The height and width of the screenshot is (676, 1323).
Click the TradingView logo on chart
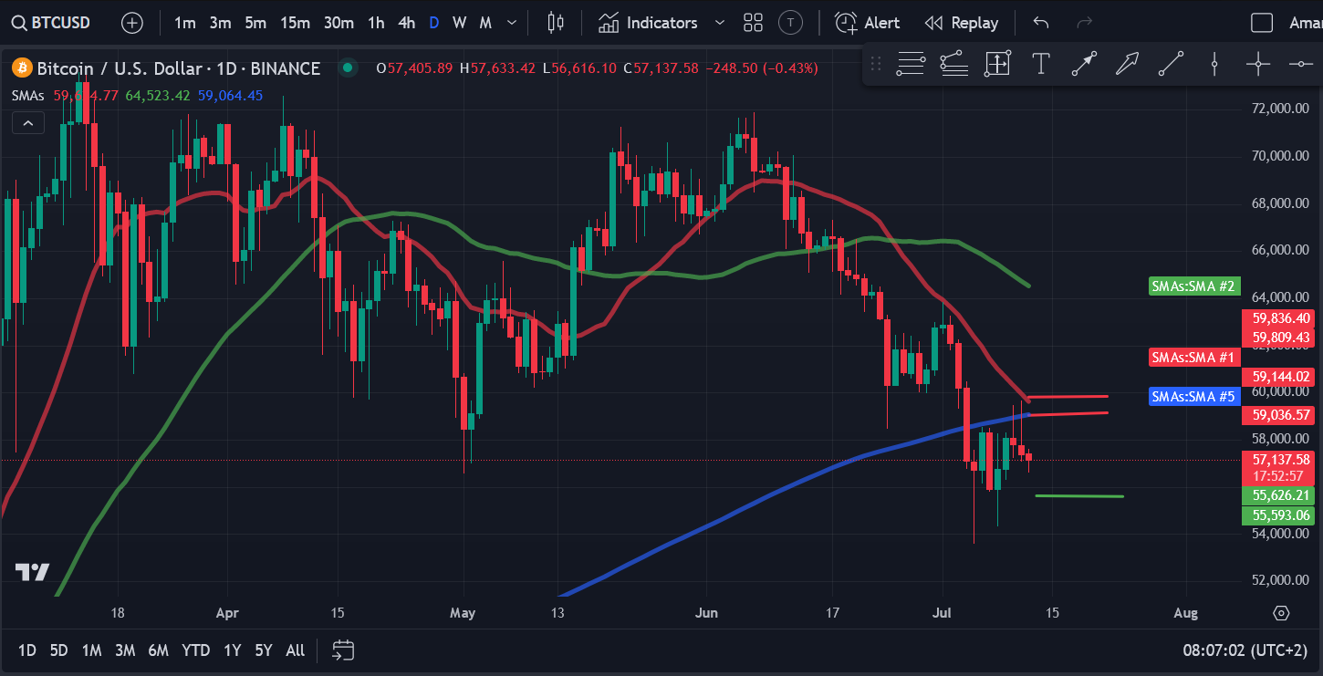point(32,573)
